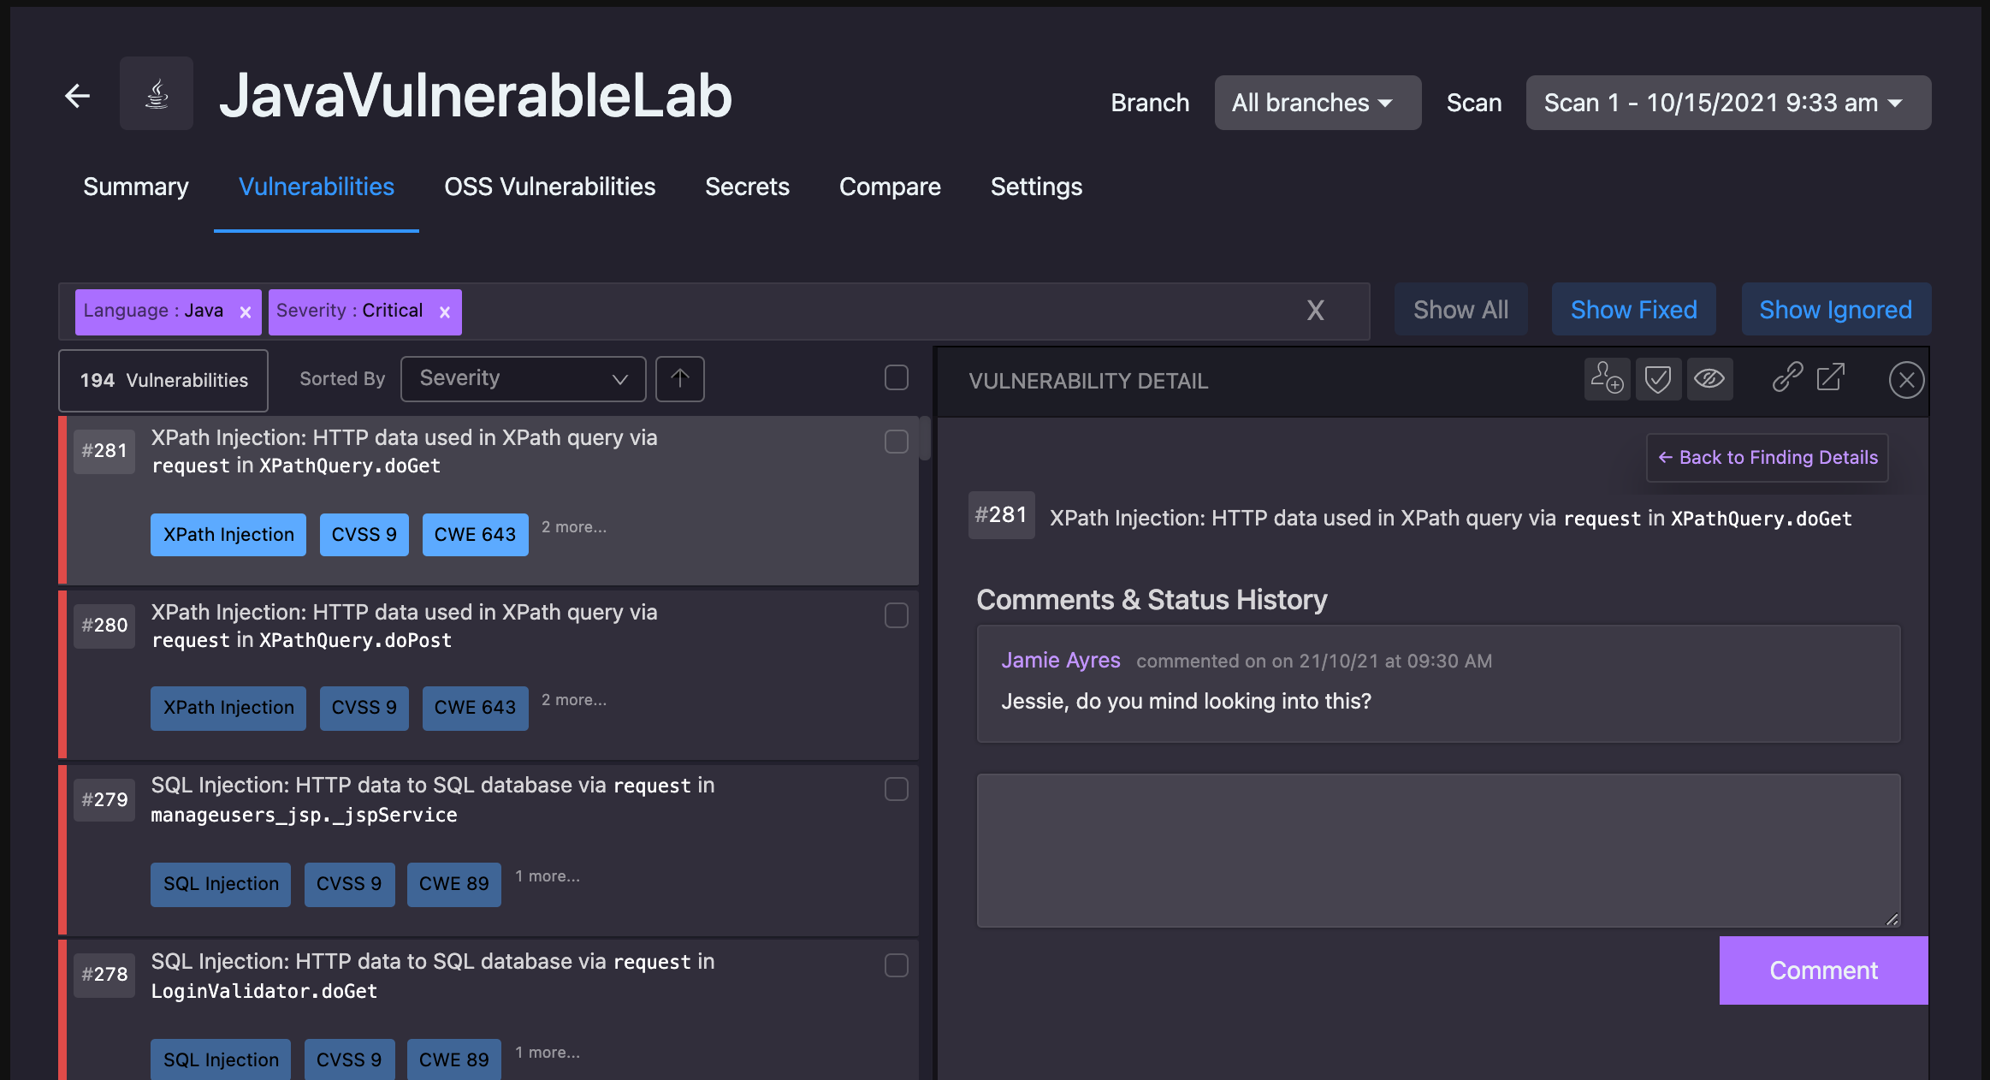Mark finding fixed with the shield check icon
The image size is (1990, 1080).
point(1658,378)
